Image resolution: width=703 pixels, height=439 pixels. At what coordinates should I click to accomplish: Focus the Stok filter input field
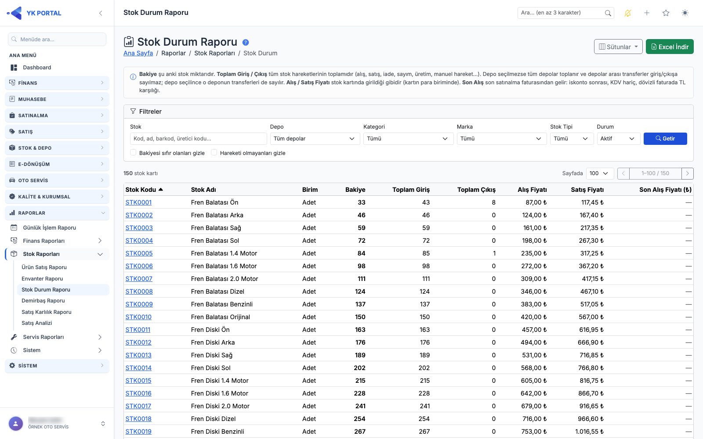coord(198,139)
